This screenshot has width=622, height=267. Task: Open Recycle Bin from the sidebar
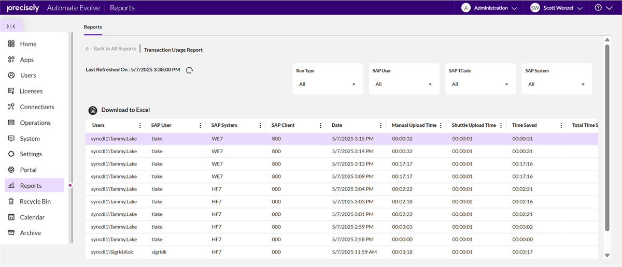35,201
